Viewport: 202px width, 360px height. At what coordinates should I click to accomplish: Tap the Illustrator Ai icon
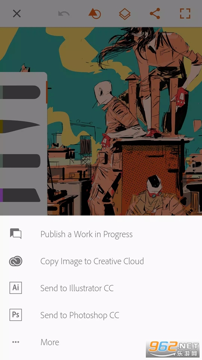(16, 288)
